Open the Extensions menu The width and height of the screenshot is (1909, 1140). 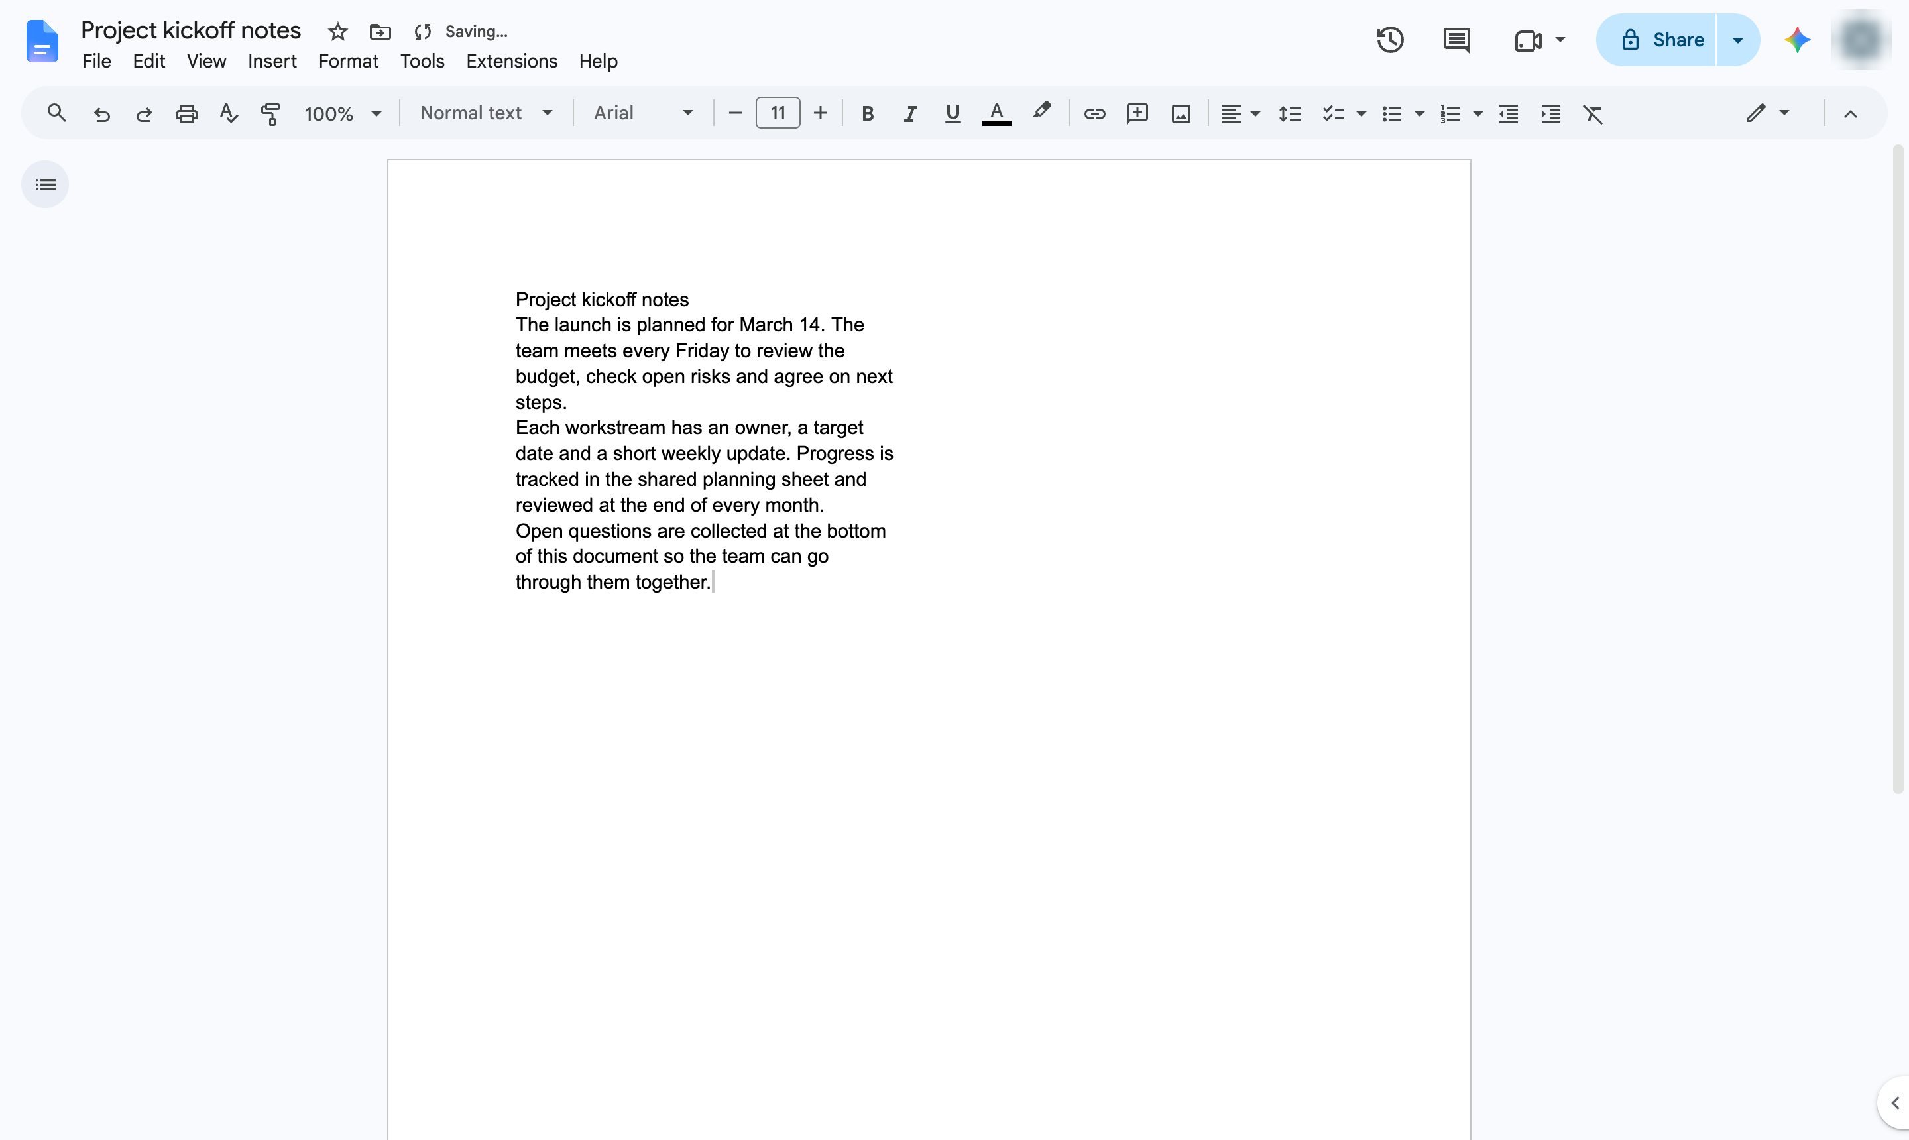[512, 62]
